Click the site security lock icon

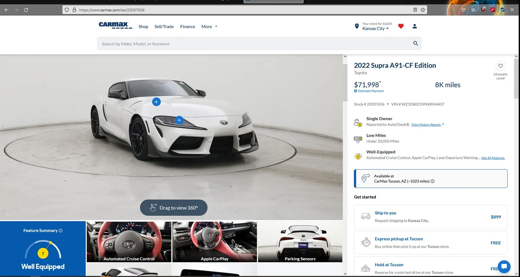point(74,10)
